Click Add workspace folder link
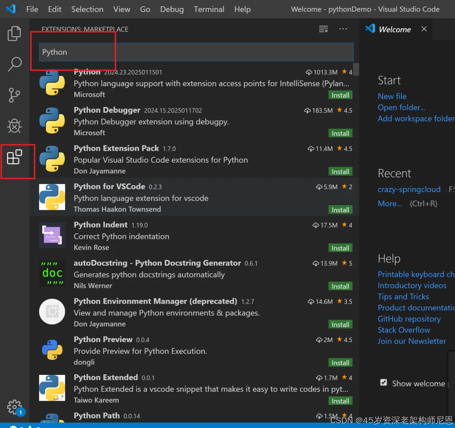This screenshot has height=428, width=455. [416, 118]
